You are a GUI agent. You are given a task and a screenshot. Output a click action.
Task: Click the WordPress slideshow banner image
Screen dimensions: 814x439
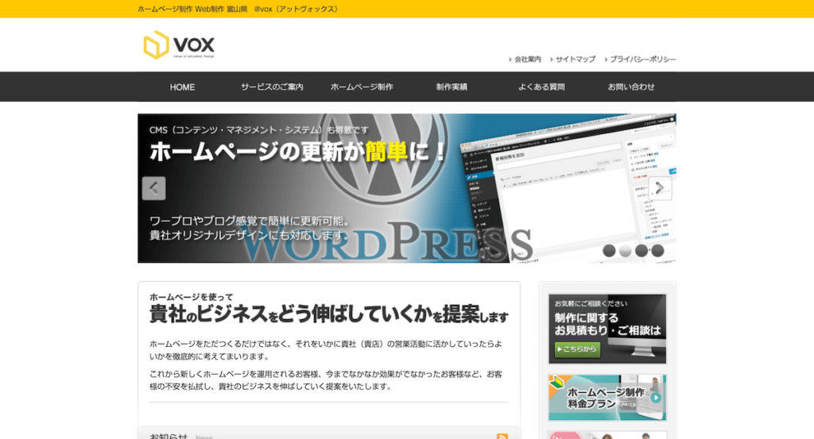(406, 188)
